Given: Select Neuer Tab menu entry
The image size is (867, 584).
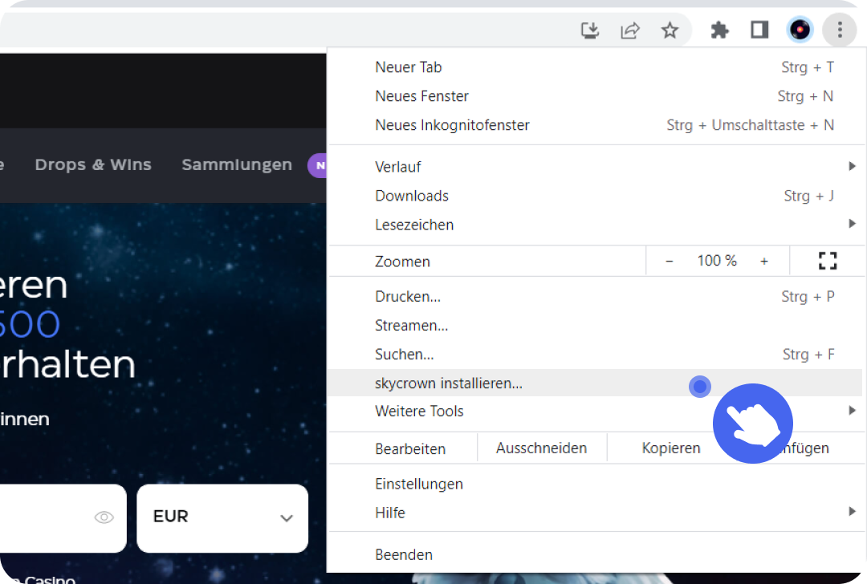Looking at the screenshot, I should 596,67.
